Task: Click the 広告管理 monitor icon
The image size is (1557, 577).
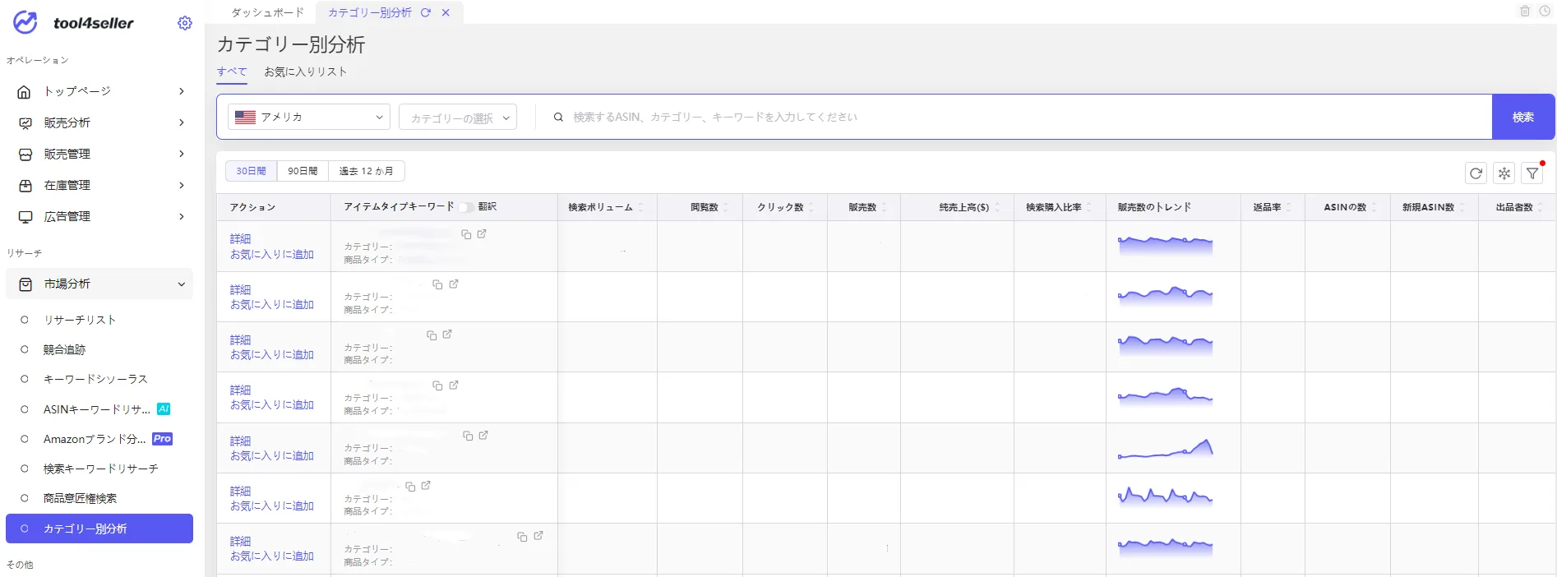Action: click(x=25, y=216)
